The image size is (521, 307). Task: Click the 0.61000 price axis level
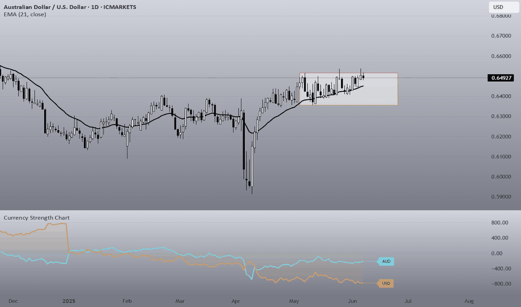(501, 157)
